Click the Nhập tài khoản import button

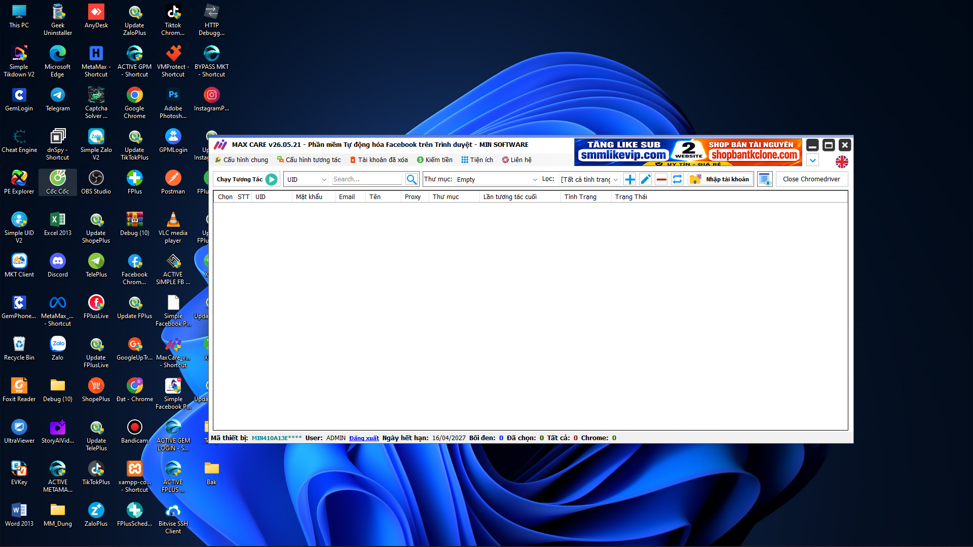coord(720,179)
